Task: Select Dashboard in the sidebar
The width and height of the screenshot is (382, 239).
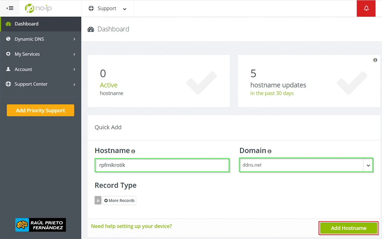Action: click(x=26, y=24)
